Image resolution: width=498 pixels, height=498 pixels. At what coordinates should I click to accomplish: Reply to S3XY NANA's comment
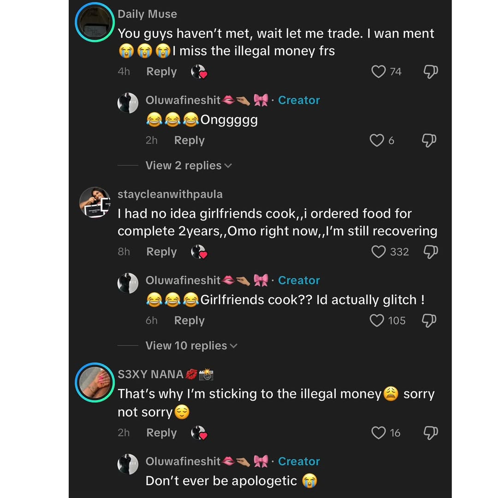[x=161, y=433]
